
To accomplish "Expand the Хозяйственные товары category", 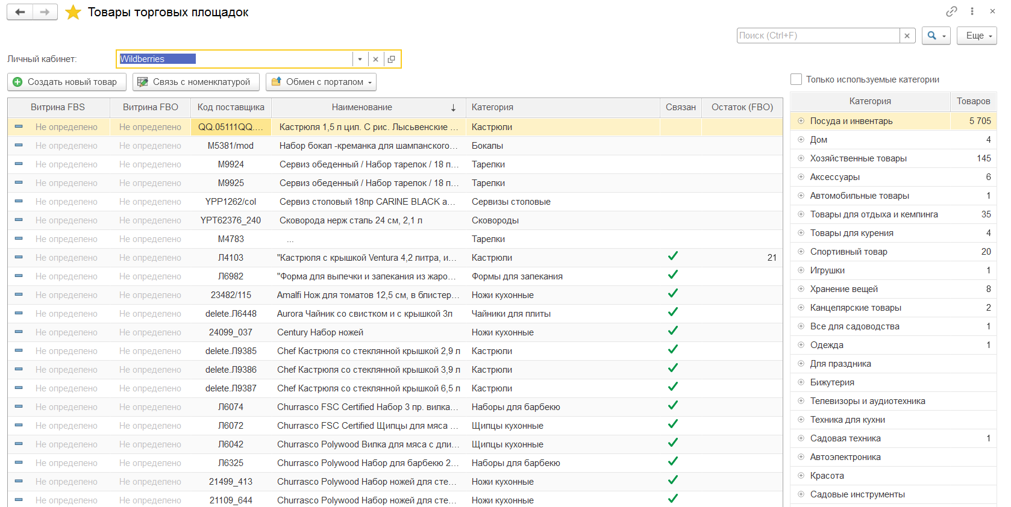I will tap(801, 158).
